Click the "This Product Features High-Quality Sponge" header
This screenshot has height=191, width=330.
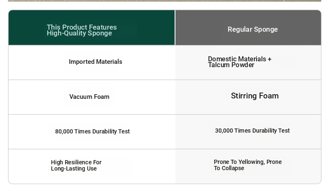click(x=81, y=30)
